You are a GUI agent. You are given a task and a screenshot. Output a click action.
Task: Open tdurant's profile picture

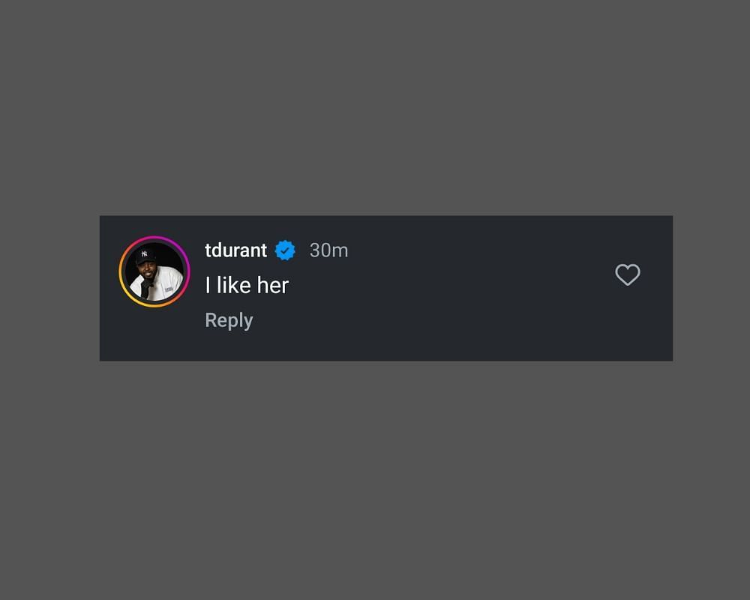point(154,271)
